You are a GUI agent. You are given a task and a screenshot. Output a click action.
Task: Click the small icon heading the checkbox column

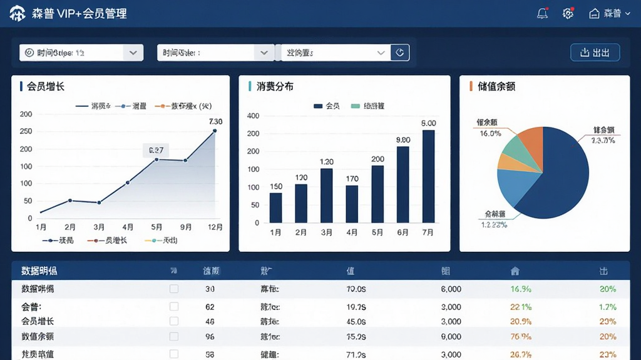tap(174, 271)
